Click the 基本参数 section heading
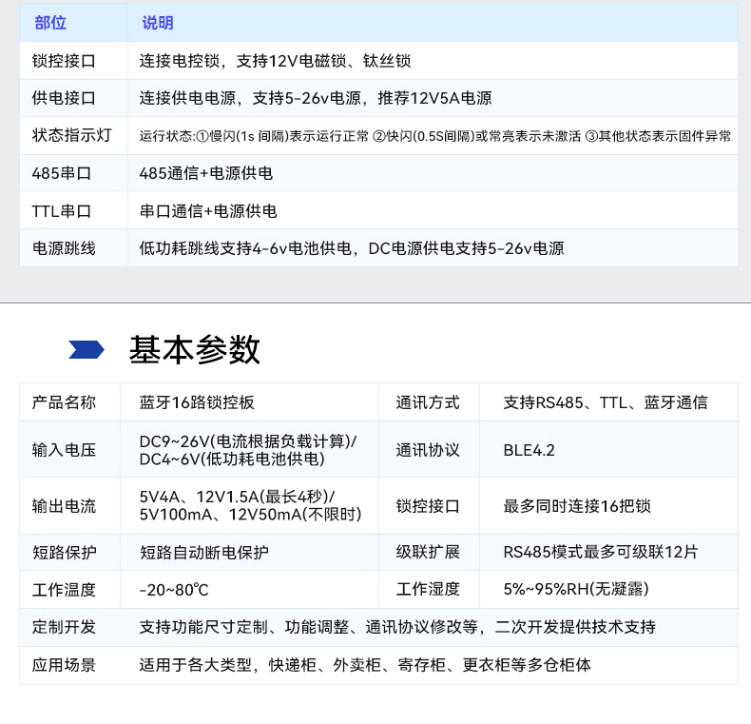751x724 pixels. (194, 350)
